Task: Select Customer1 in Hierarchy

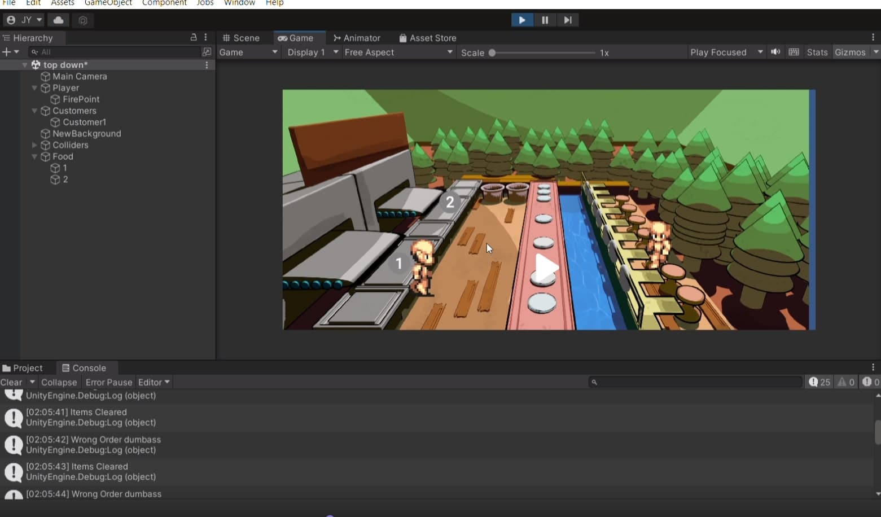Action: 84,122
